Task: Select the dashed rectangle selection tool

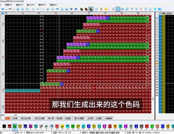Action: click(42, 9)
